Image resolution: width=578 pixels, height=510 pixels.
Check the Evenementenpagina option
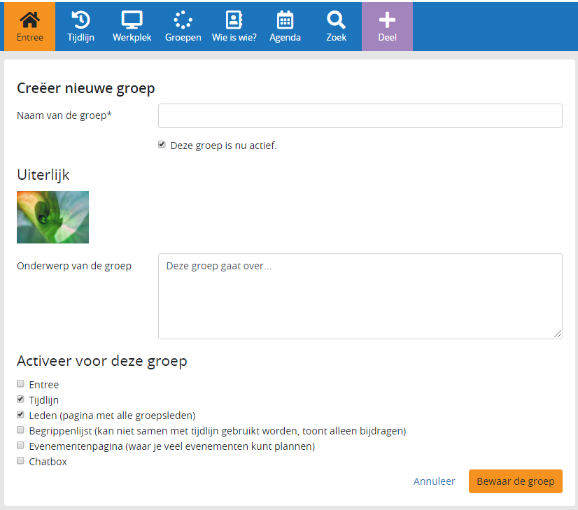tap(21, 445)
